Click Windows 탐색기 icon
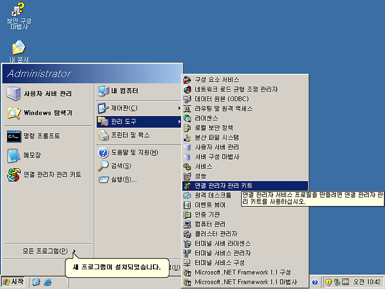 (13, 113)
